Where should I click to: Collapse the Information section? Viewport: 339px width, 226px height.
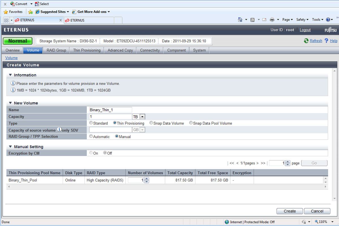tap(10, 75)
